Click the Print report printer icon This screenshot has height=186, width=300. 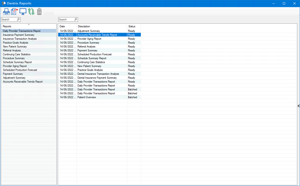[6, 12]
